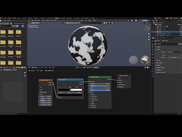The width and height of the screenshot is (182, 137).
Task: Click the outliner search field
Action: point(167,21)
